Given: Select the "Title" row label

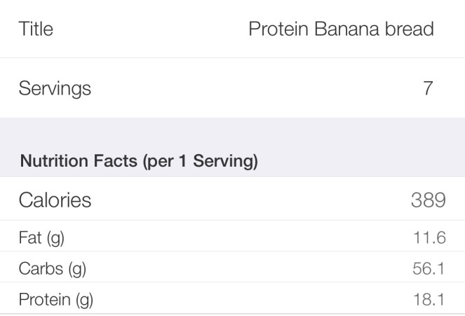Looking at the screenshot, I should pyautogui.click(x=36, y=29).
